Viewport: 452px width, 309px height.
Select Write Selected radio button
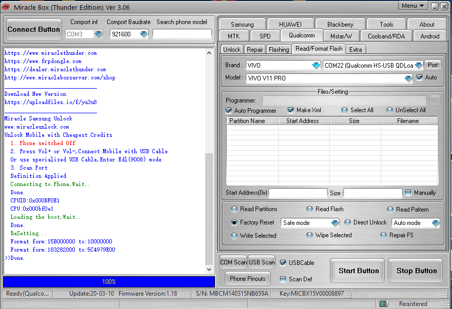[234, 236]
